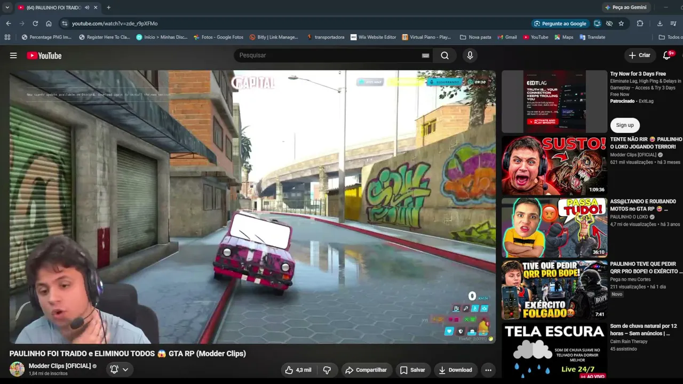
Task: Open Gmail bookmark
Action: click(x=507, y=37)
